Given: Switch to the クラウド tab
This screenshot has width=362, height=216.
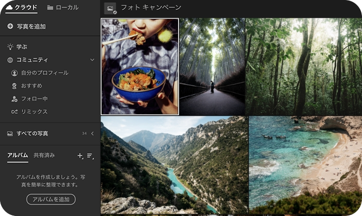Looking at the screenshot, I should 21,7.
